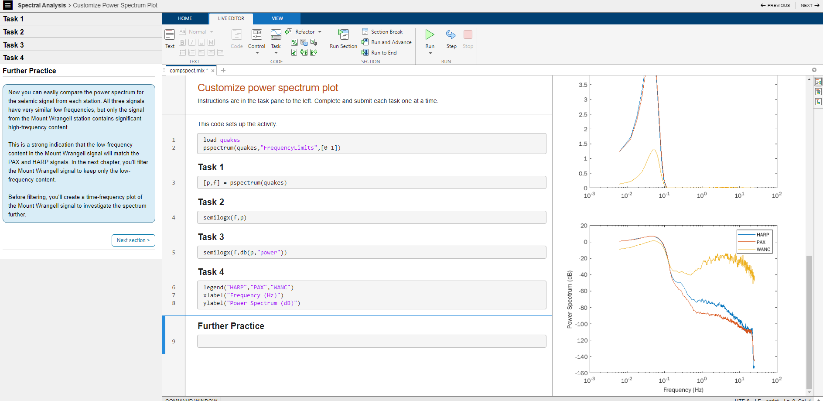Switch to output inline view
Screen dimensions: 823x401
(818, 92)
